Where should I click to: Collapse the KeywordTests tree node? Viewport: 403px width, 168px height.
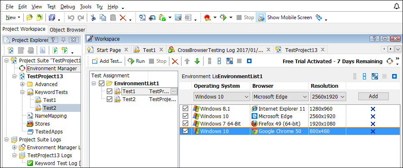[x=22, y=92]
